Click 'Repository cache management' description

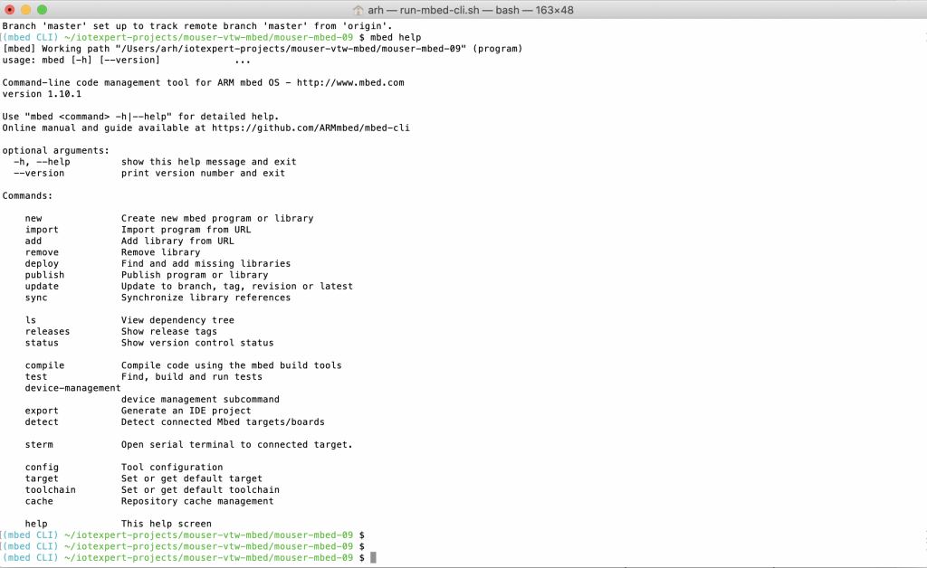click(x=197, y=501)
